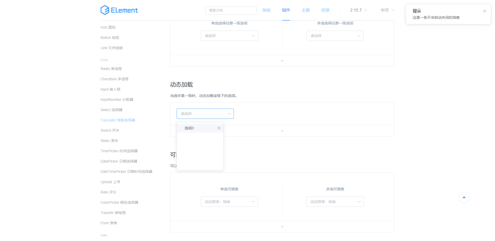Screen dimensions: 495x241
Task: Expand the first example's code panel
Action: pyautogui.click(x=282, y=61)
